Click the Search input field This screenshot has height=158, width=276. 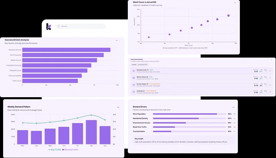click(x=81, y=26)
